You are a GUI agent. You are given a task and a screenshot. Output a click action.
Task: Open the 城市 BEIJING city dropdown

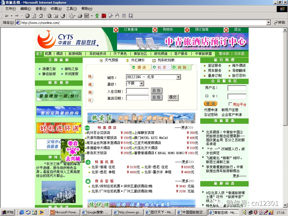pos(178,77)
